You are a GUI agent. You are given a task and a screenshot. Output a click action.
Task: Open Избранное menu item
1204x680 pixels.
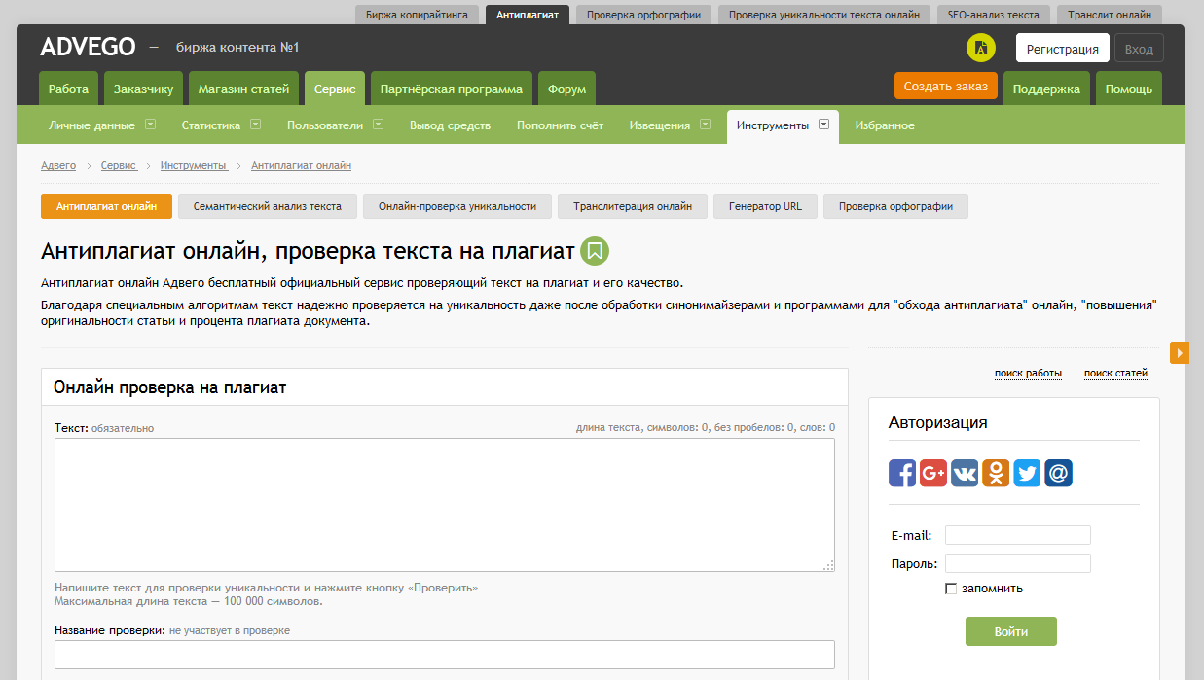[885, 125]
